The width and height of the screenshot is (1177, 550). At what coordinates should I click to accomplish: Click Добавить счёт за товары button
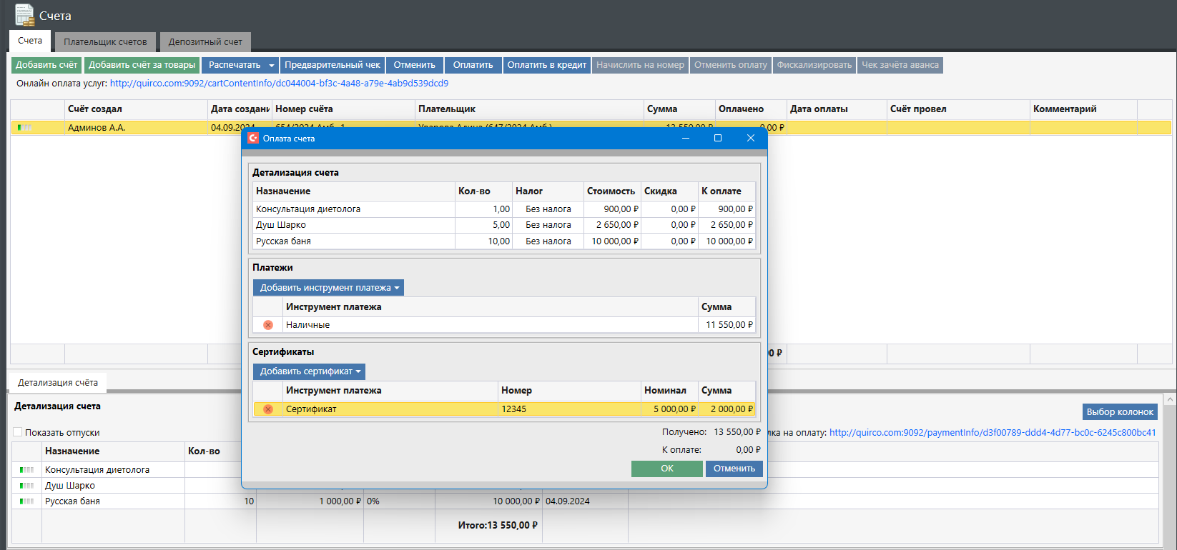point(142,65)
